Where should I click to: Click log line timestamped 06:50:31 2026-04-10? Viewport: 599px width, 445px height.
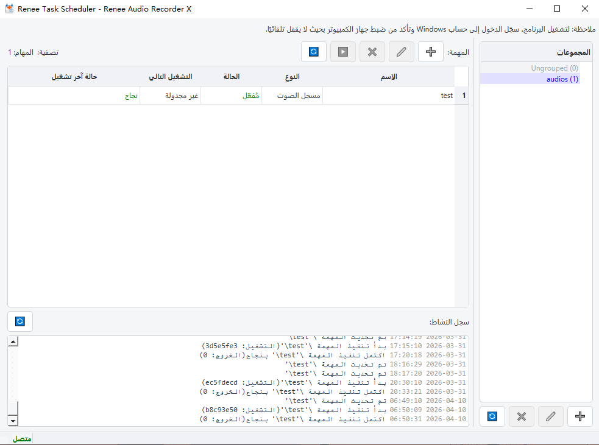pyautogui.click(x=333, y=419)
